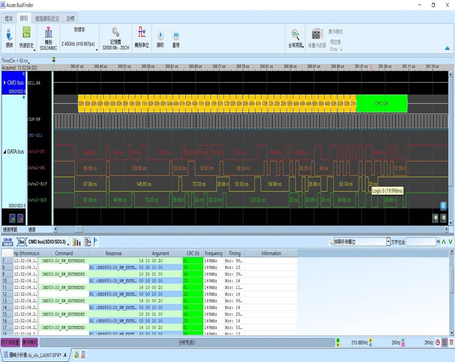The image size is (455, 362).
Task: Click the 文字包含 text filter input
Action: [x=420, y=241]
